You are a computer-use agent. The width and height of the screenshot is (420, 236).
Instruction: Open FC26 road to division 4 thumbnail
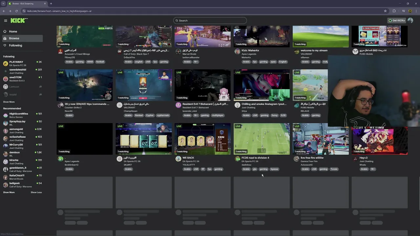[262, 139]
